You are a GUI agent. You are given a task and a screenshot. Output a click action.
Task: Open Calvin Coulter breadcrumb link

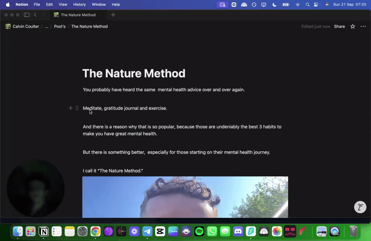click(x=26, y=26)
